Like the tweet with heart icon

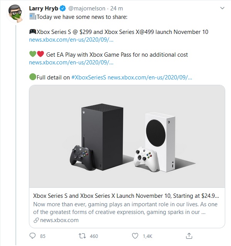[x=135, y=236]
